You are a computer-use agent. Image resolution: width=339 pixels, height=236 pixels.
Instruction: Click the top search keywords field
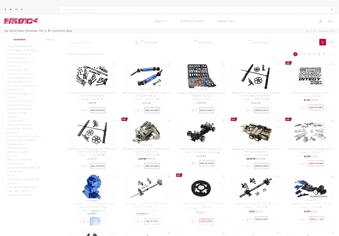point(195,9)
